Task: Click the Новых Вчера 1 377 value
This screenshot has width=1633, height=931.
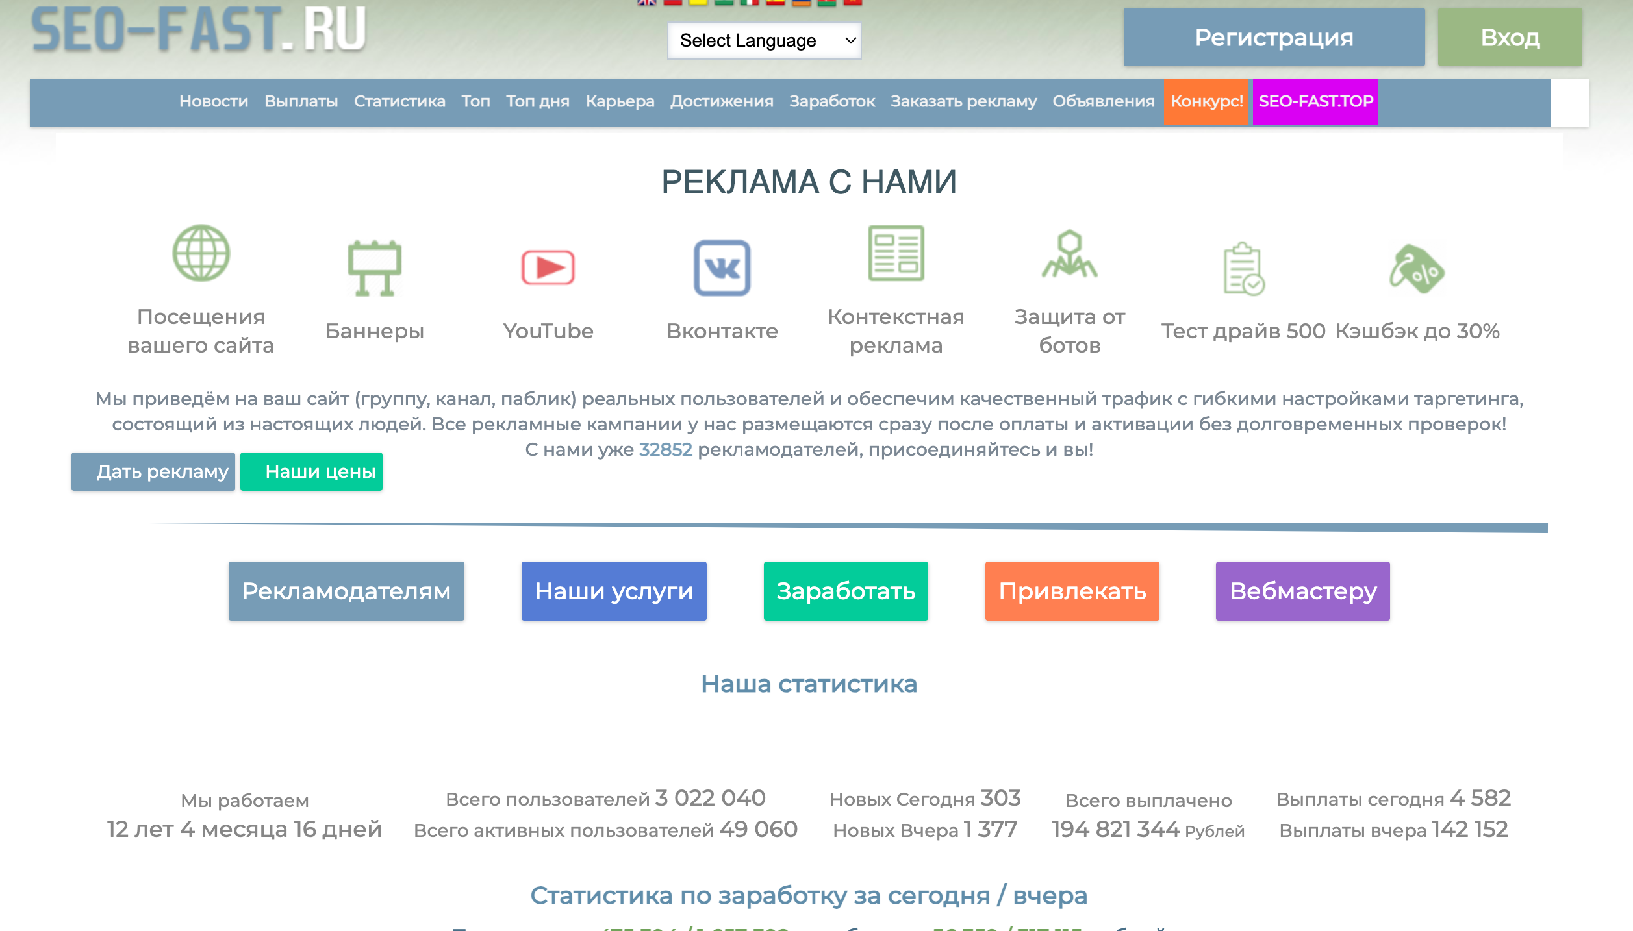Action: (x=990, y=829)
